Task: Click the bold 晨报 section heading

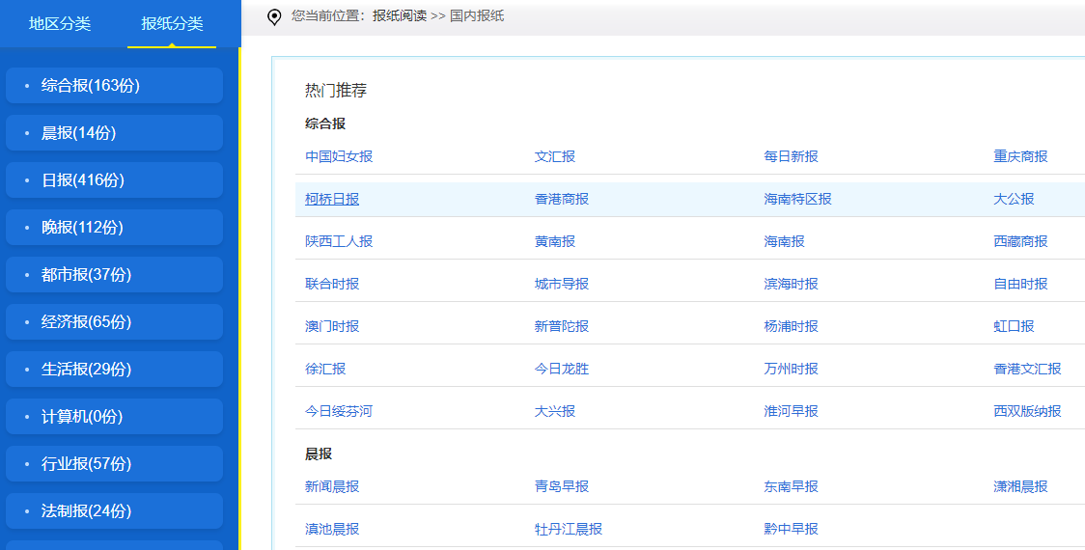Action: point(319,454)
